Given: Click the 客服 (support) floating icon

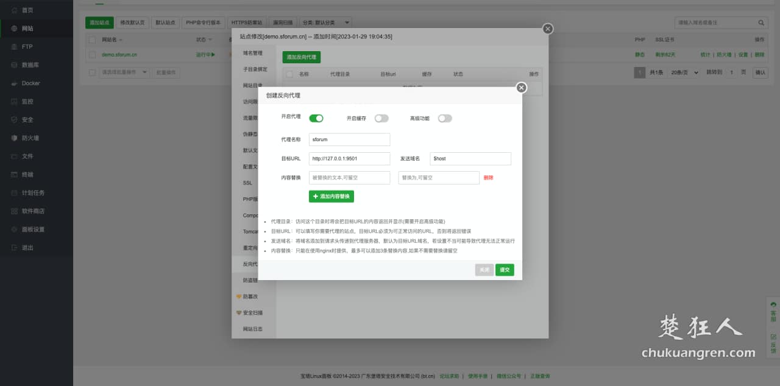Looking at the screenshot, I should (772, 309).
